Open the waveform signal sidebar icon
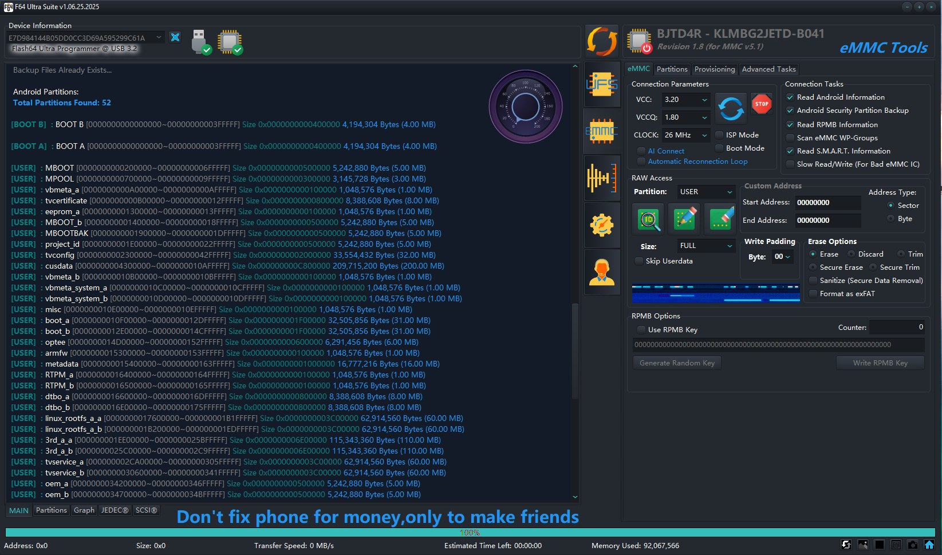Viewport: 942px width, 555px height. (x=602, y=178)
